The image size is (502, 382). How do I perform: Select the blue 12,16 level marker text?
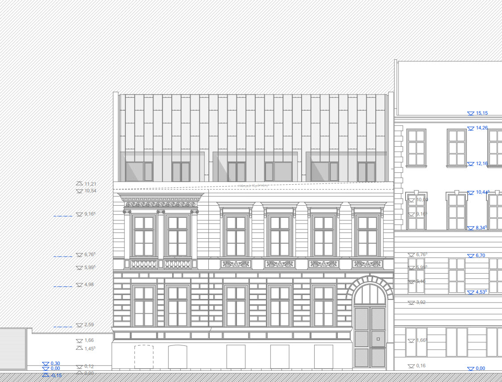(x=482, y=163)
